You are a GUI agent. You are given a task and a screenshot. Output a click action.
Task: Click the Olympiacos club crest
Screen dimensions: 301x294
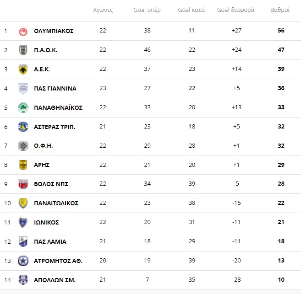pos(23,31)
